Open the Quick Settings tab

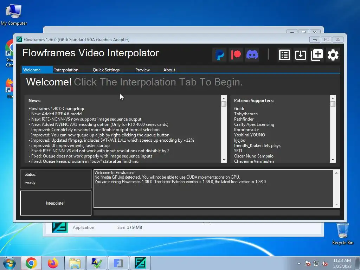[x=106, y=70]
